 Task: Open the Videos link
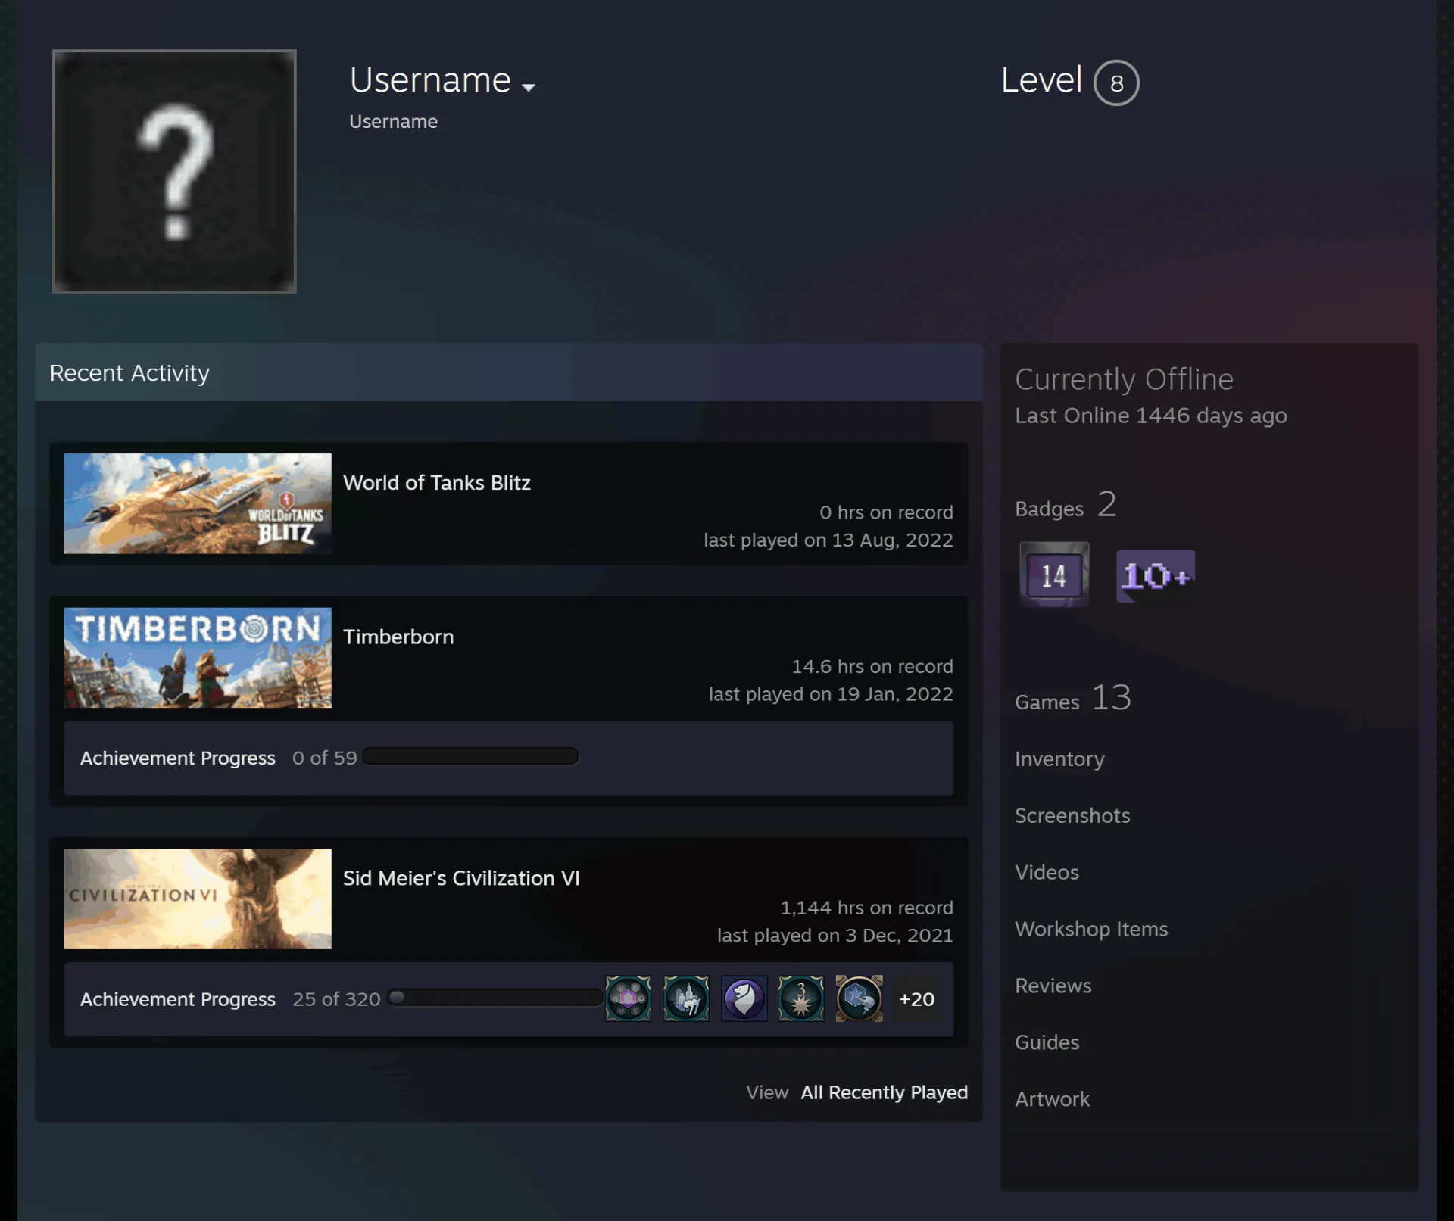[1047, 872]
